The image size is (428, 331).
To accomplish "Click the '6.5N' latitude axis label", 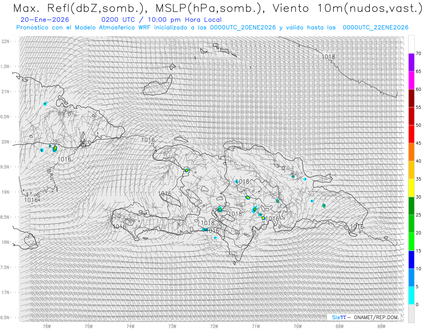I will [5, 317].
